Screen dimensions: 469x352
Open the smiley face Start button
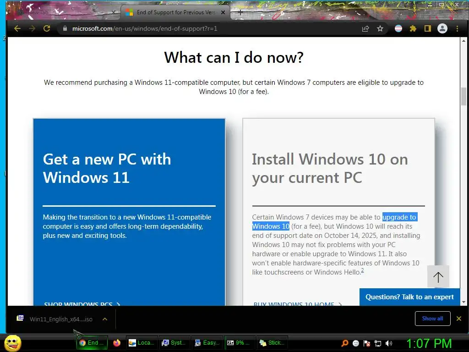pyautogui.click(x=13, y=343)
